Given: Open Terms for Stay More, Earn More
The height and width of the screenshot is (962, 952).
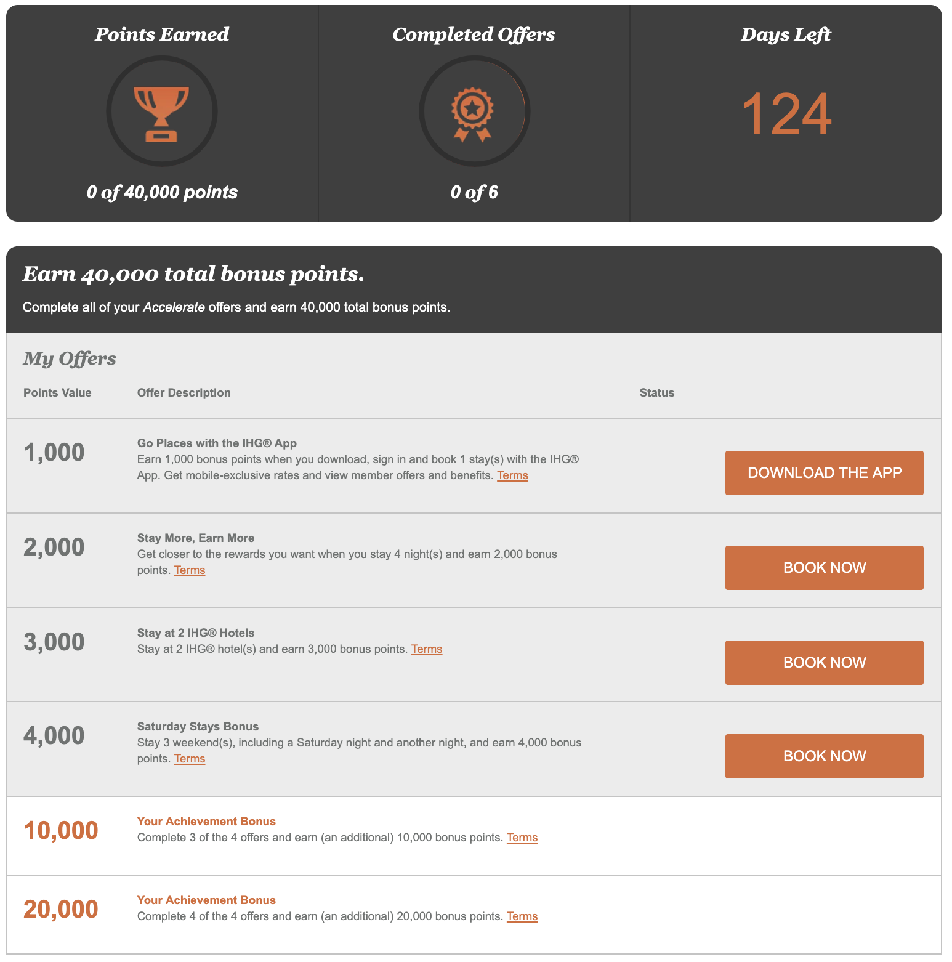Looking at the screenshot, I should point(189,570).
